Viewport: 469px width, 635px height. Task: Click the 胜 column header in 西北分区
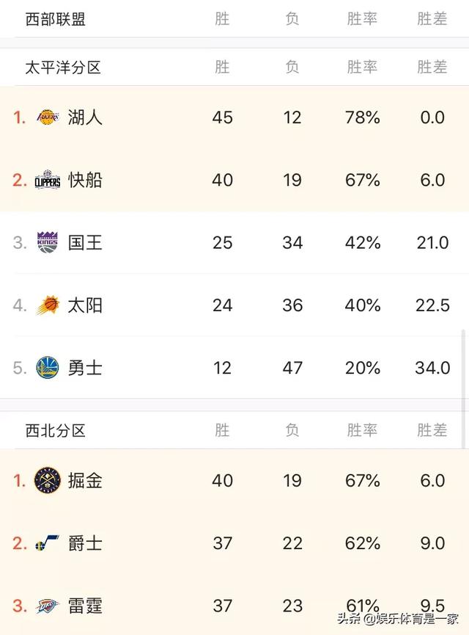[x=222, y=430]
